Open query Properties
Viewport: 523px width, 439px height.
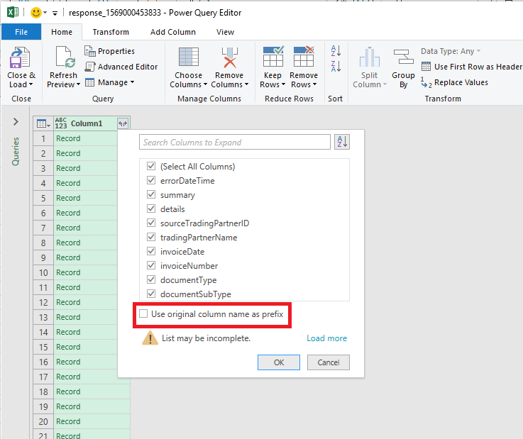click(x=109, y=51)
